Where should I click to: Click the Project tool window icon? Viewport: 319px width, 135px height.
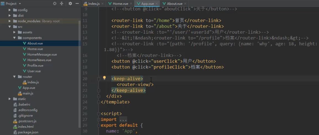3,4
